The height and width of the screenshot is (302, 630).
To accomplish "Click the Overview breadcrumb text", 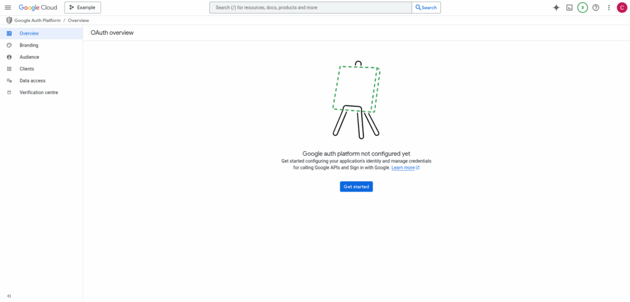I will pyautogui.click(x=78, y=20).
